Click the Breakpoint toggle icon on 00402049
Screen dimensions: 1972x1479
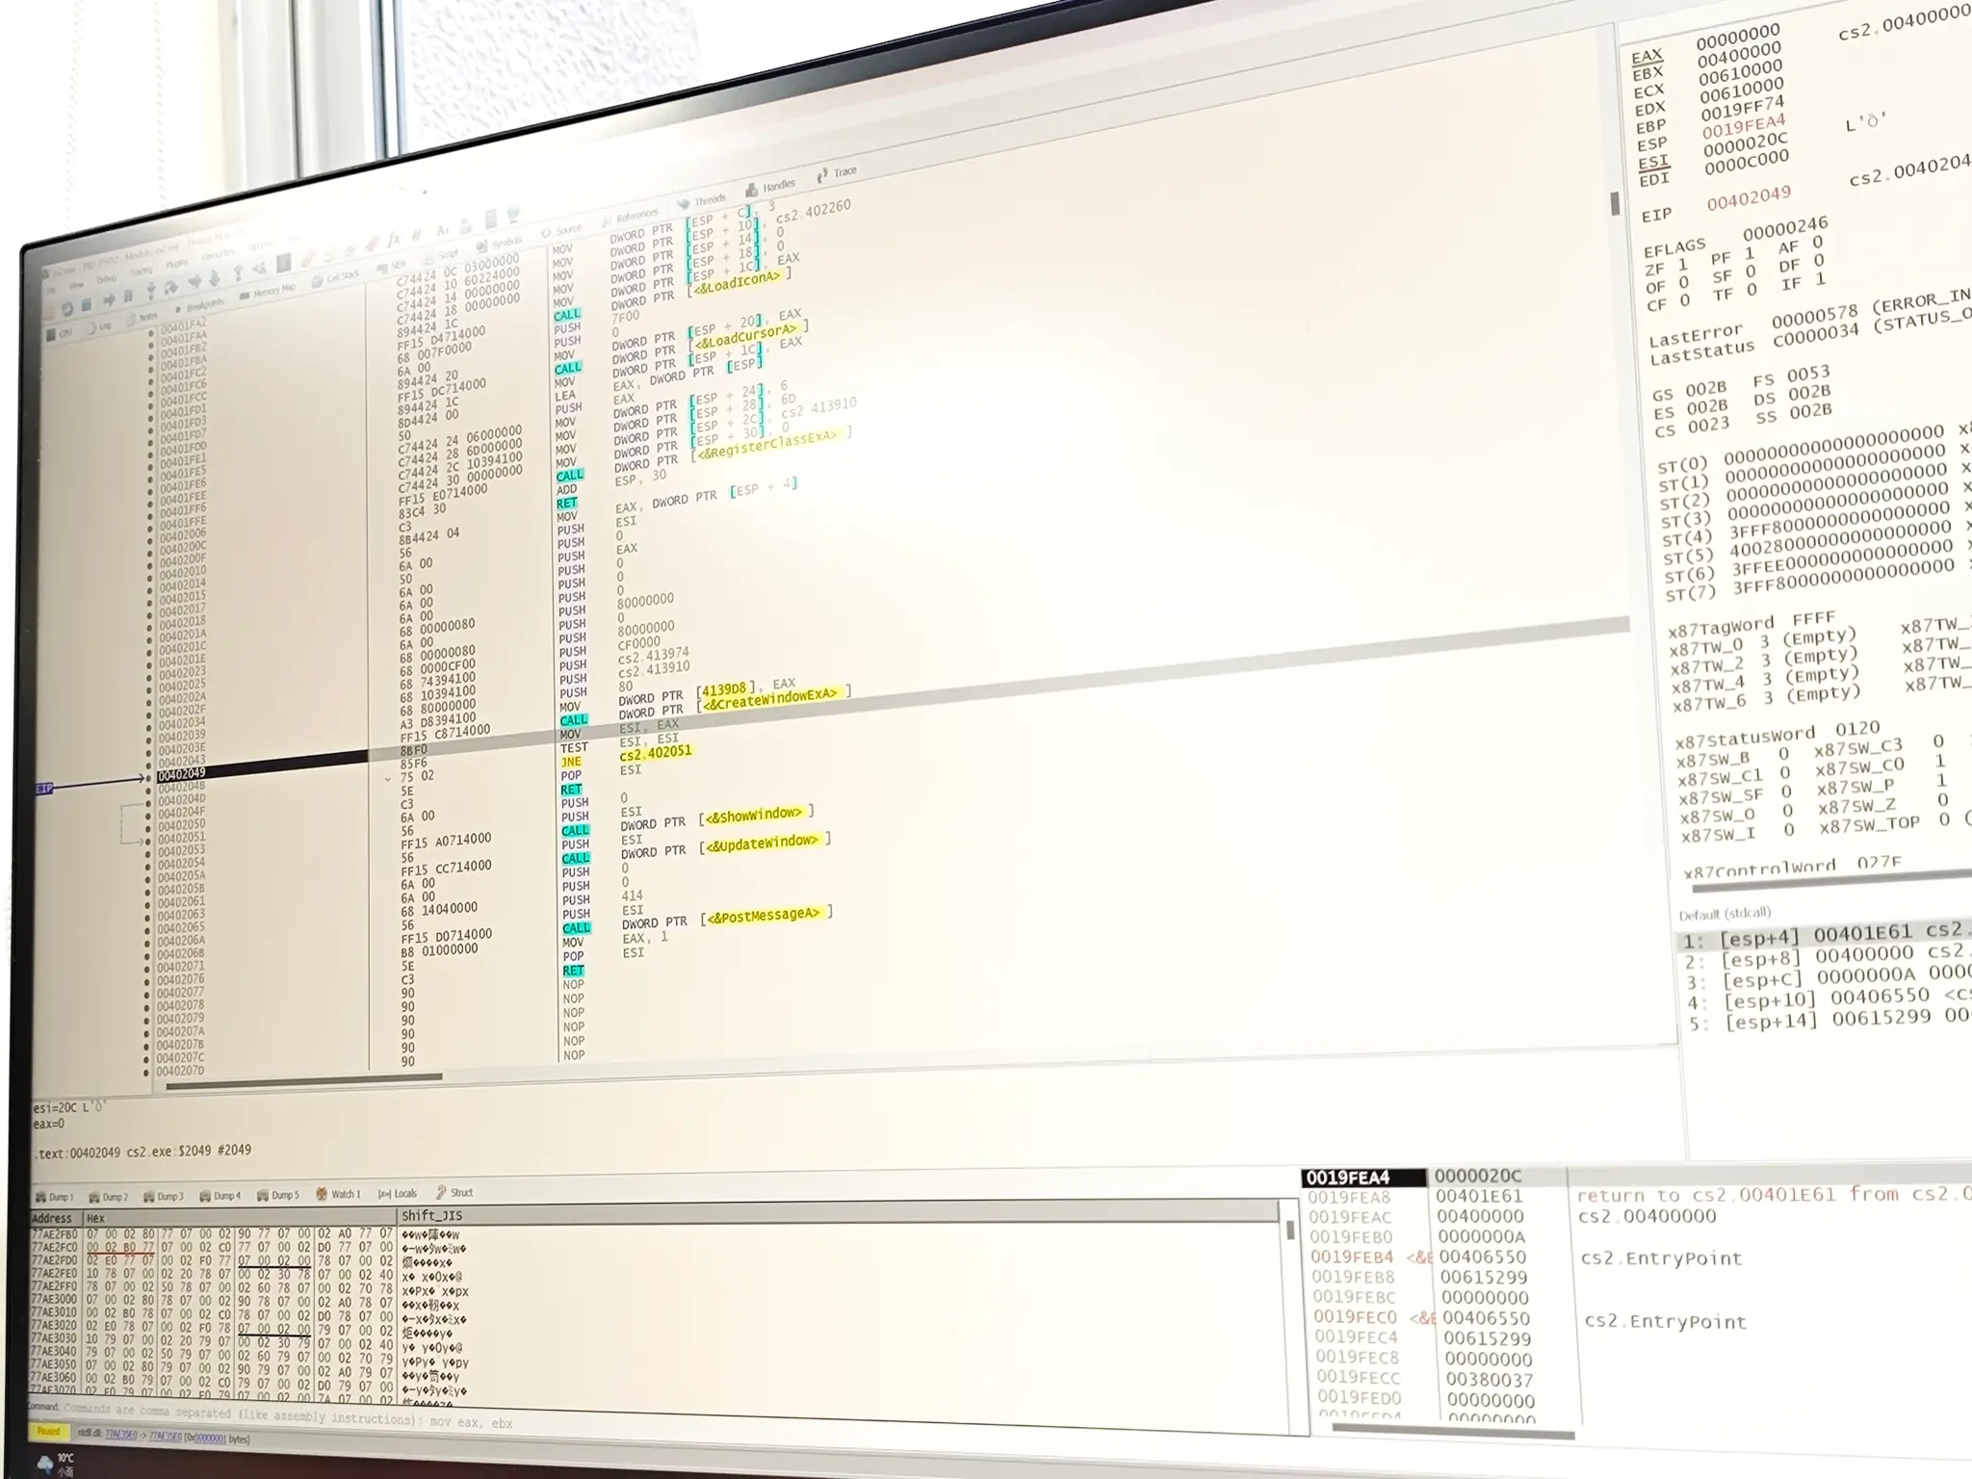pyautogui.click(x=149, y=775)
